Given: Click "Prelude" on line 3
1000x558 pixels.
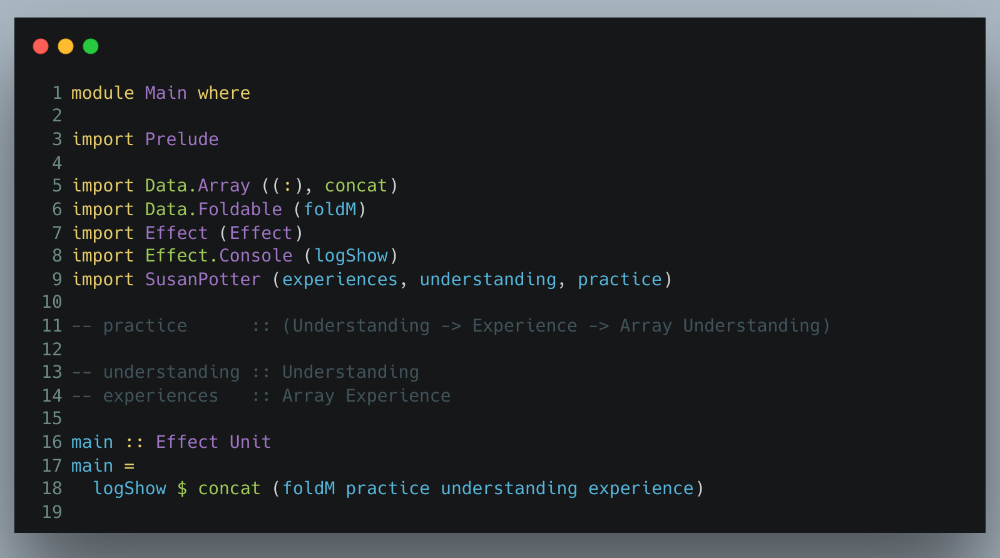Looking at the screenshot, I should pos(182,139).
